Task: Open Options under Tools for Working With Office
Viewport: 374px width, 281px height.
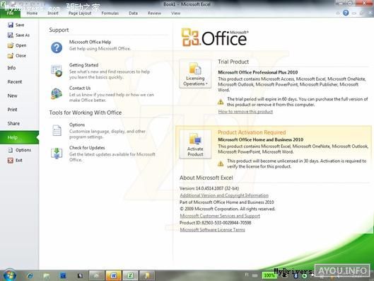Action: (77, 125)
